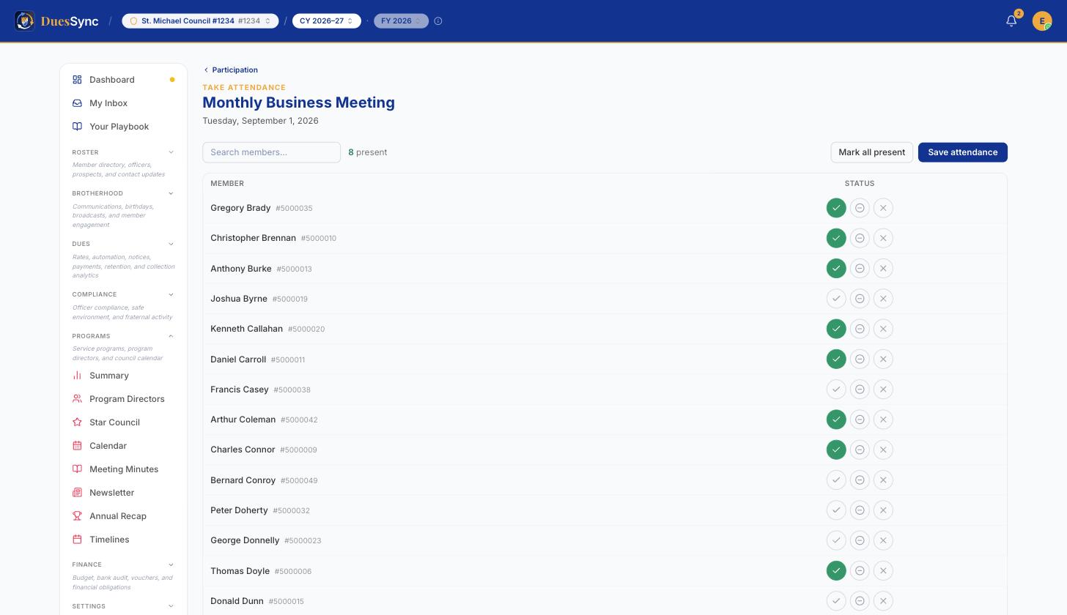Open My Inbox
The width and height of the screenshot is (1067, 615).
click(123, 103)
